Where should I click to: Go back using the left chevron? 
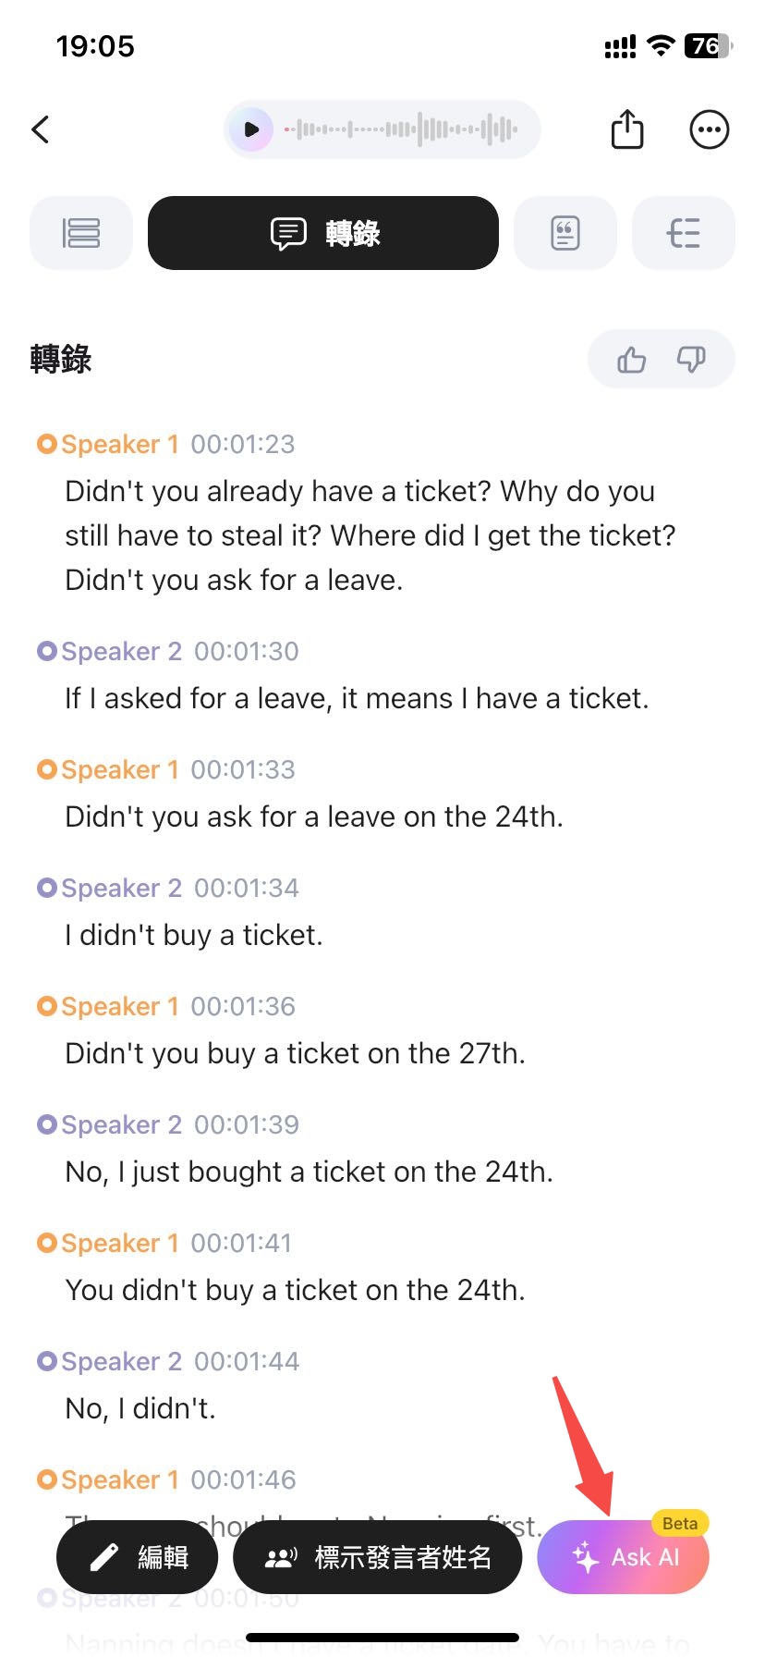41,129
